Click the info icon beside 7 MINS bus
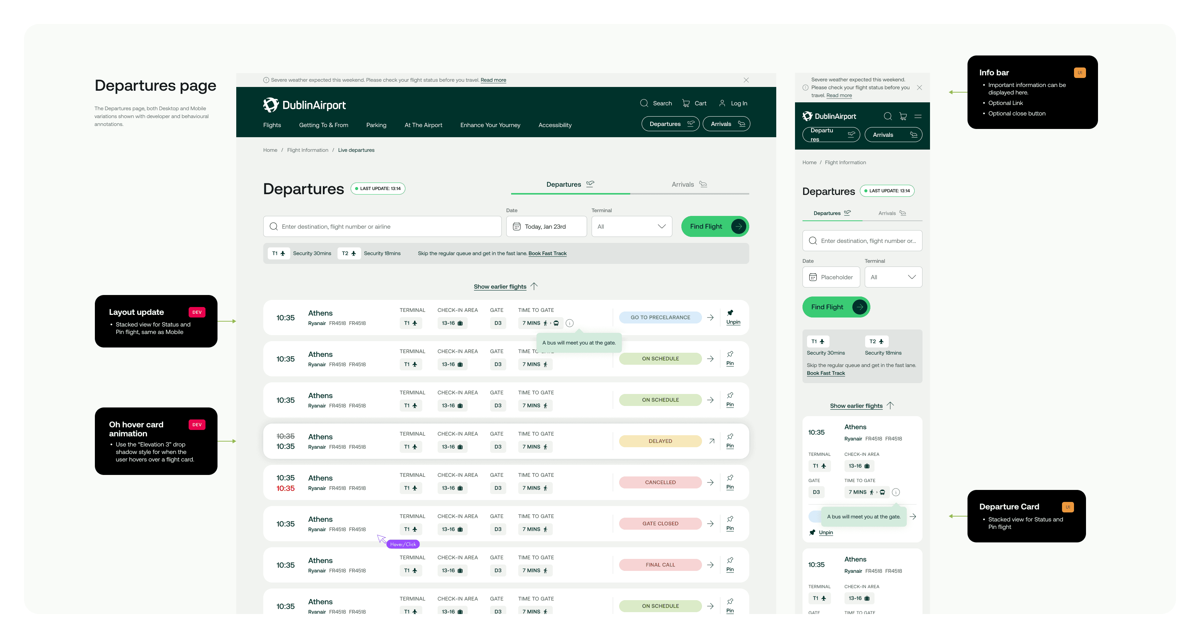This screenshot has height=638, width=1200. (569, 323)
